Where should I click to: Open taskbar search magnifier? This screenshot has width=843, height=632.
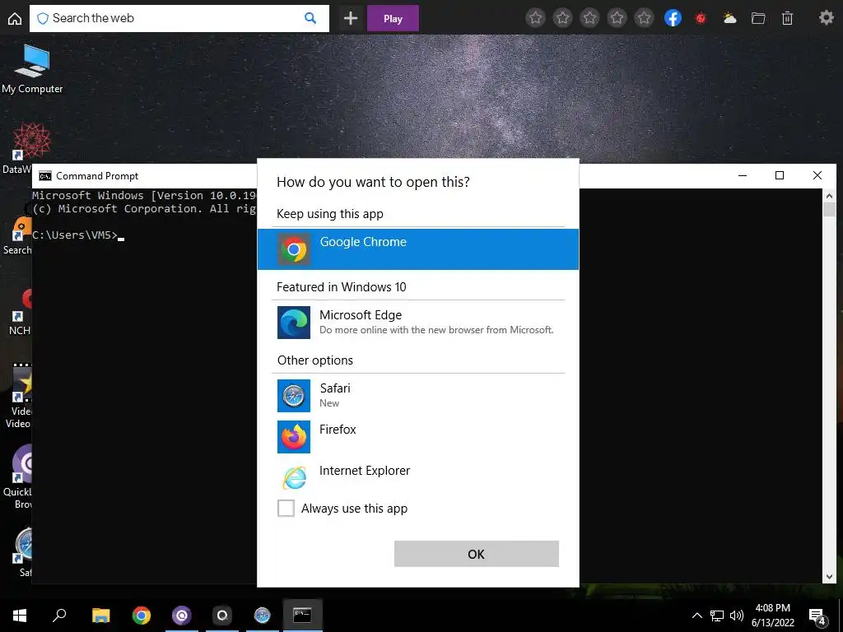pyautogui.click(x=59, y=616)
